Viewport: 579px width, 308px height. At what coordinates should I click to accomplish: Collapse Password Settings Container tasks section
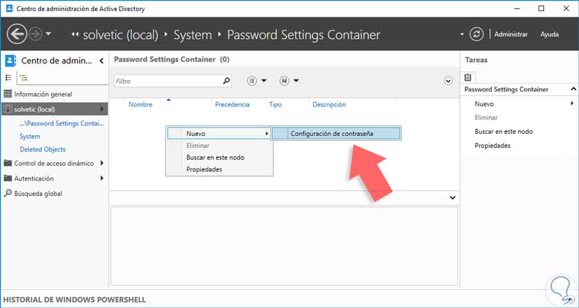(573, 89)
